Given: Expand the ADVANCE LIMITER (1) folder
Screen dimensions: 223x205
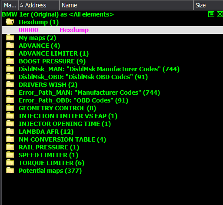Looking at the screenshot, I should click(53, 53).
